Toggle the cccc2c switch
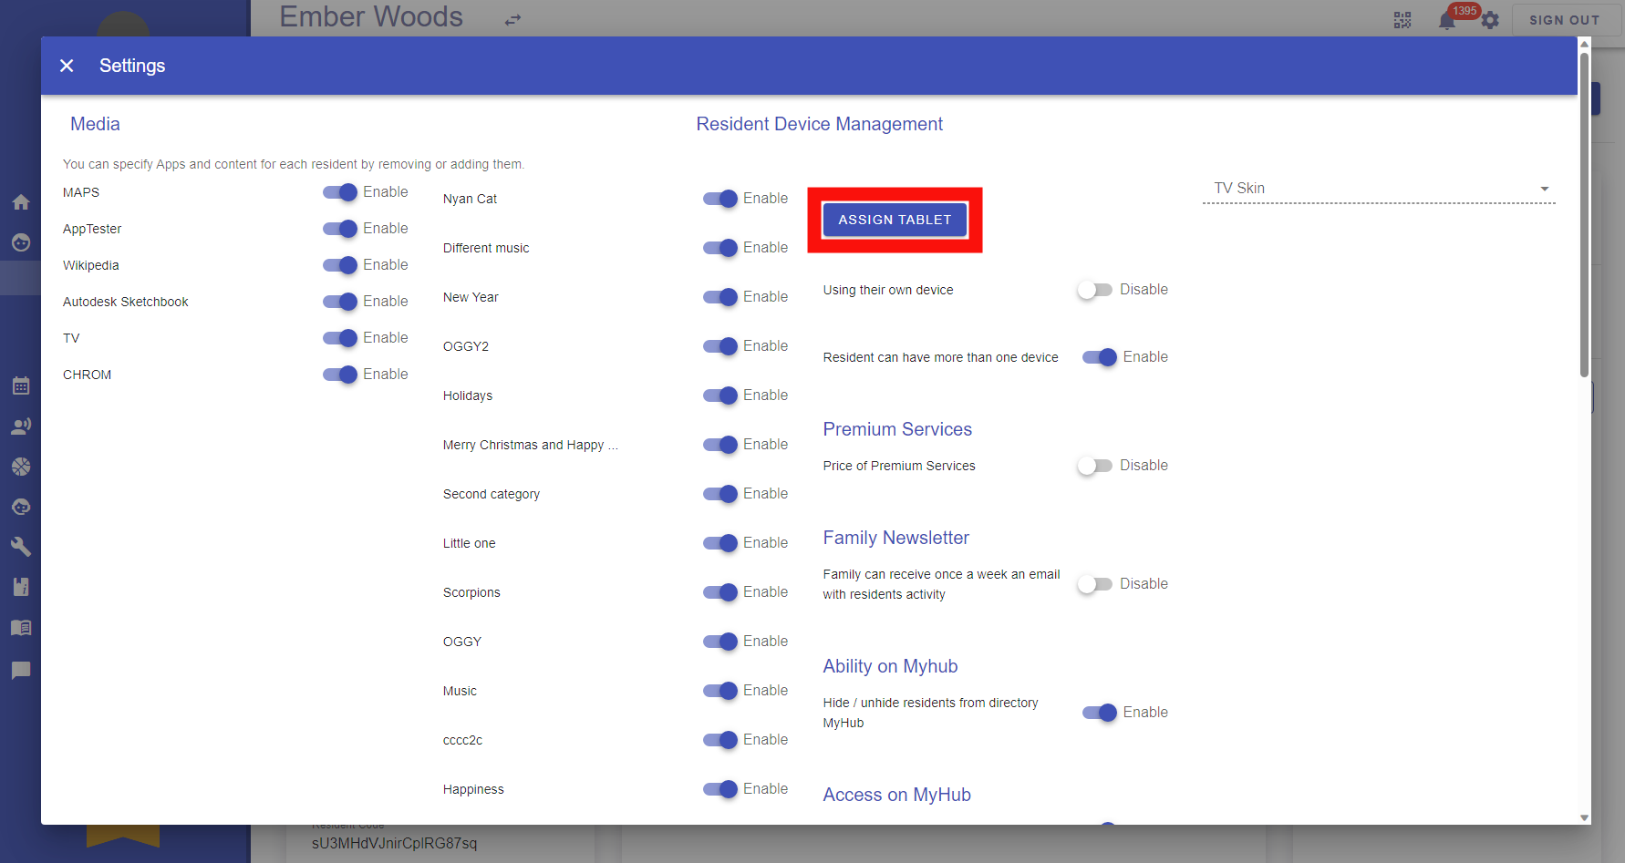Image resolution: width=1625 pixels, height=863 pixels. coord(720,740)
